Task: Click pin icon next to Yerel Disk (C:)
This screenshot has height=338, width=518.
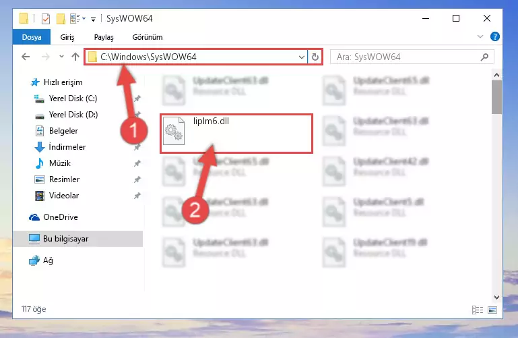Action: [137, 98]
